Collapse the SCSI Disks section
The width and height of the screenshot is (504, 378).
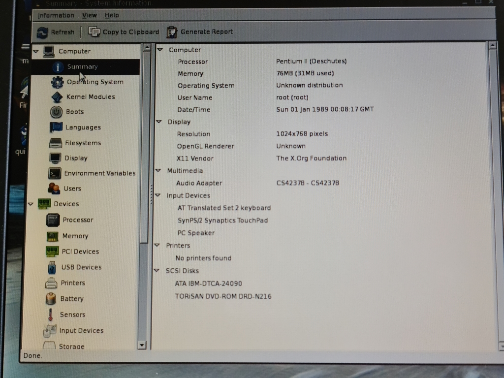pos(157,270)
